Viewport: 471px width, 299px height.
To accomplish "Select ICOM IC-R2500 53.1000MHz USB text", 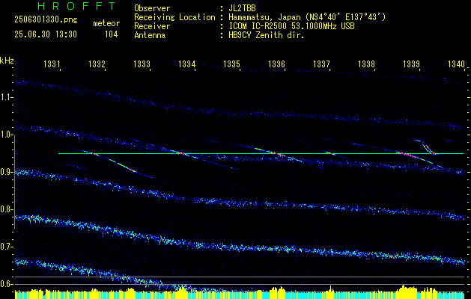I will point(291,26).
